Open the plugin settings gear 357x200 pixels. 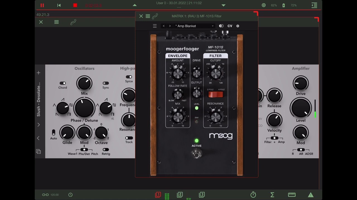click(x=238, y=26)
